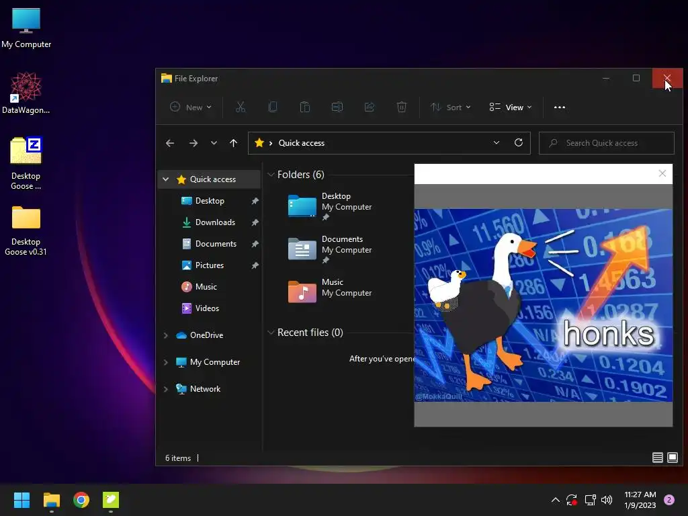Open the Sort dropdown
The height and width of the screenshot is (516, 688).
(451, 107)
